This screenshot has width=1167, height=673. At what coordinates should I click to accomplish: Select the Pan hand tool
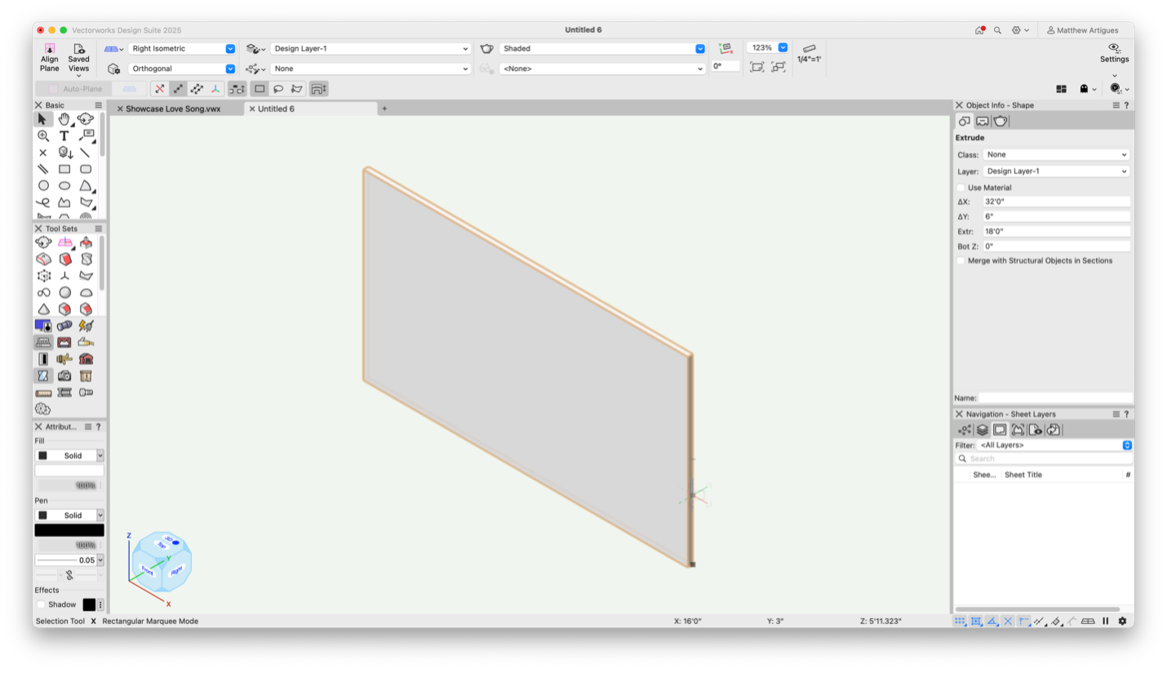point(64,119)
